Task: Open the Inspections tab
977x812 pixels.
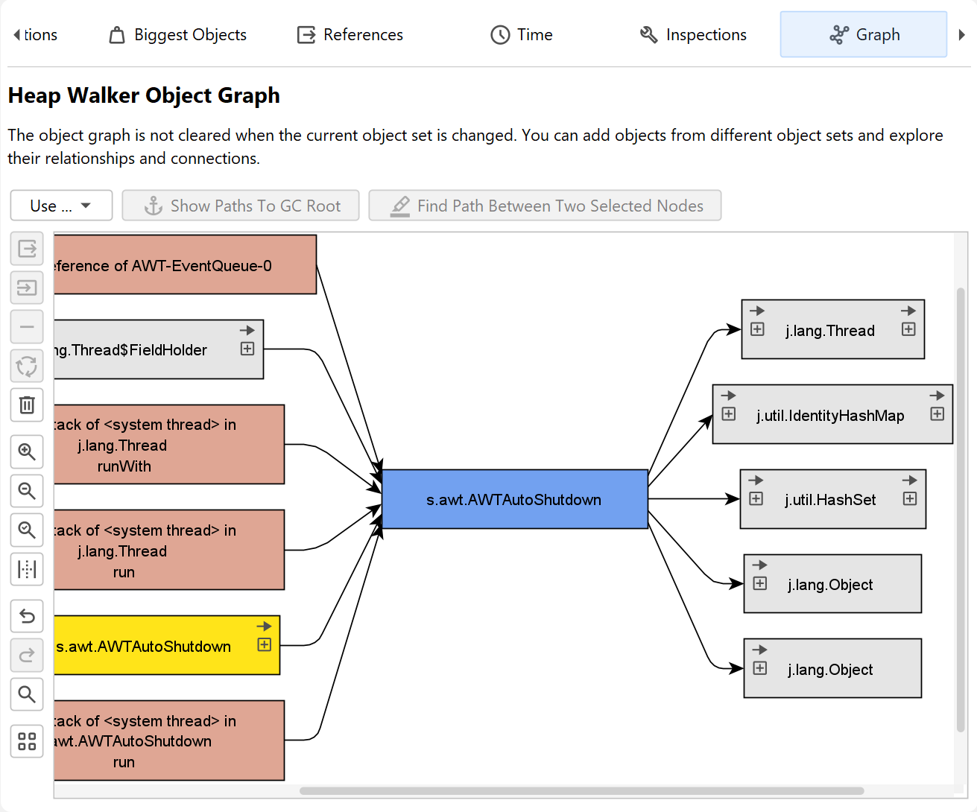Action: point(693,35)
